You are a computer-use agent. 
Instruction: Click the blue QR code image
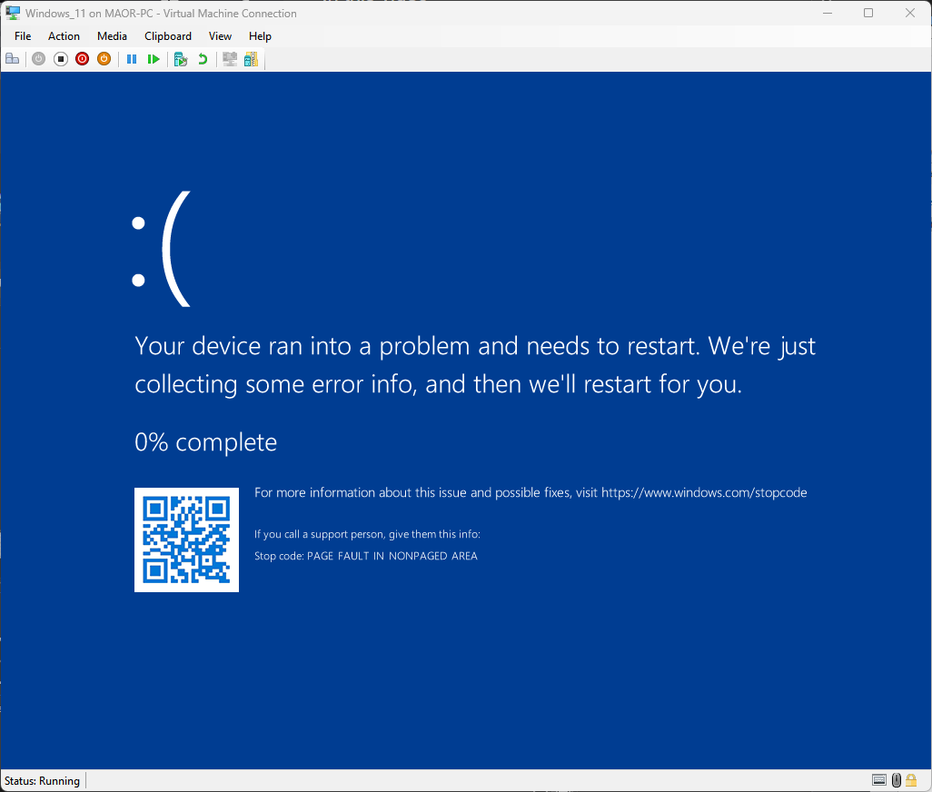click(x=186, y=540)
